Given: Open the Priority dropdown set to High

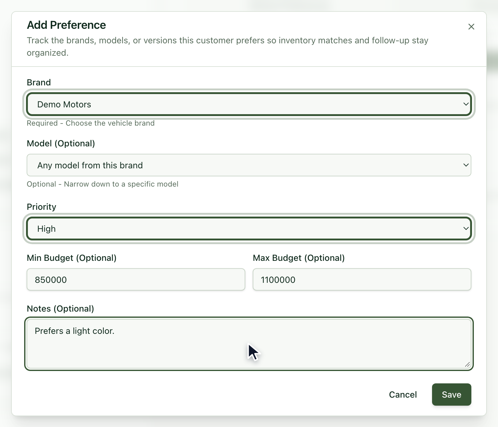Looking at the screenshot, I should click(249, 229).
